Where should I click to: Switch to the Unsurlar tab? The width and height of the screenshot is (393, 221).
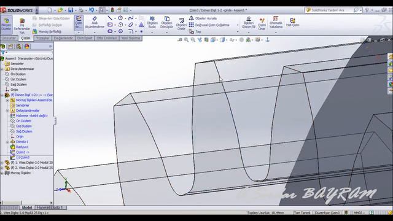tap(9, 38)
